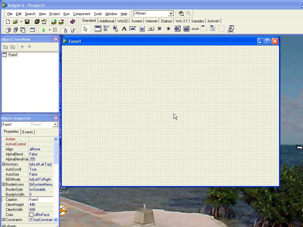Viewport: 303px width, 227px height.
Task: Click the Step Over icon
Action: (x=73, y=30)
